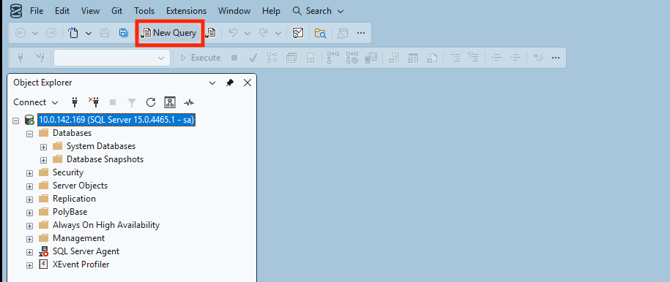Select the Results to Text icon
Image resolution: width=670 pixels, height=282 pixels.
pyautogui.click(x=393, y=58)
